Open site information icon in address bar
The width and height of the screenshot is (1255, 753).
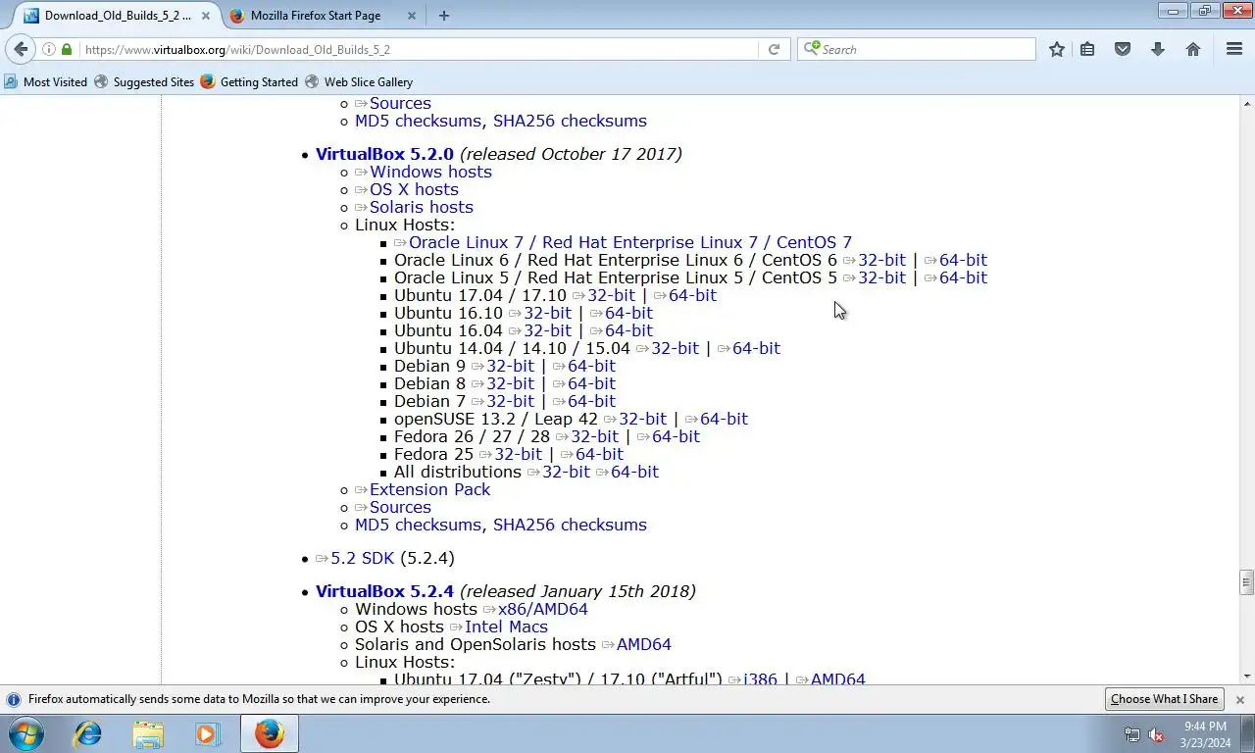[49, 49]
